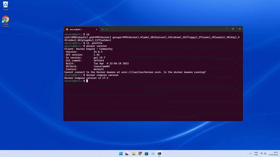Click the 'Cannot connect to the Docker daemon' message
Image resolution: width=280 pixels, height=157 pixels.
pyautogui.click(x=135, y=72)
